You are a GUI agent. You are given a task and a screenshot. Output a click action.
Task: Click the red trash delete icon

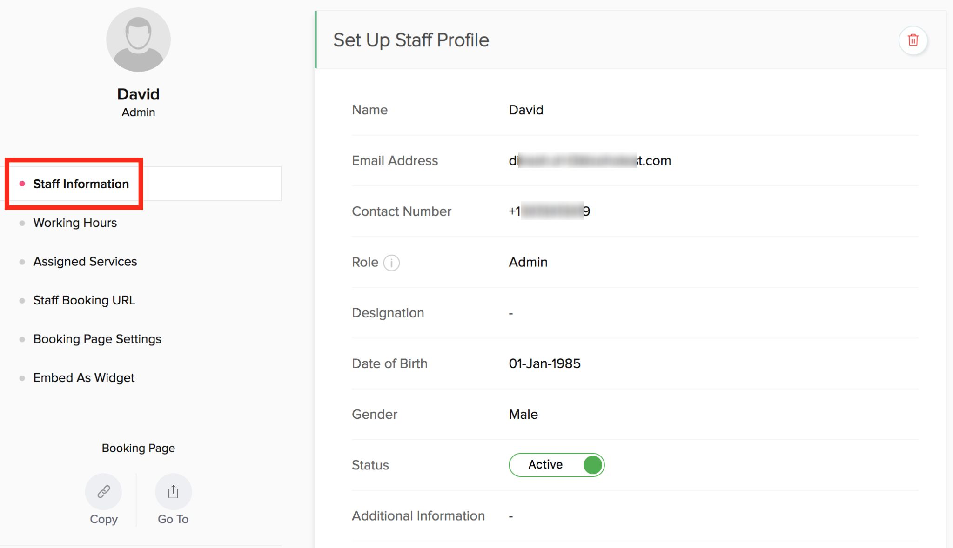pyautogui.click(x=913, y=40)
